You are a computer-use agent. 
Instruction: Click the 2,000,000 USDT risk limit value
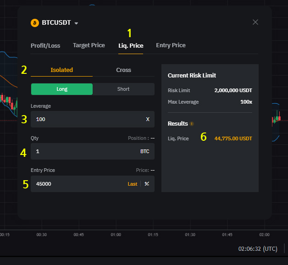[x=233, y=90]
